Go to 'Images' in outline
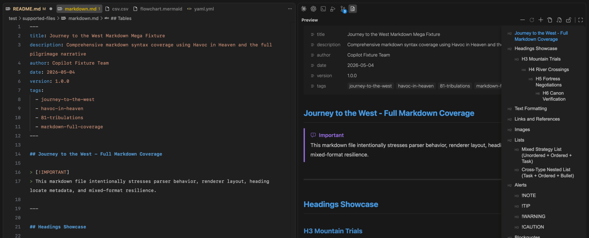The height and width of the screenshot is (238, 589). 522,129
